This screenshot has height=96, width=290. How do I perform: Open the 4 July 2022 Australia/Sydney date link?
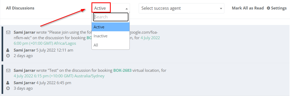pos(59,76)
